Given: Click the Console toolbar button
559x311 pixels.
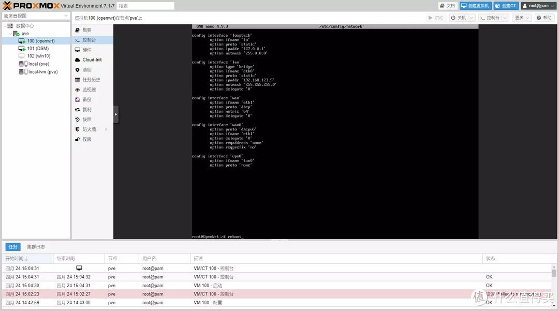Looking at the screenshot, I should pos(490,18).
